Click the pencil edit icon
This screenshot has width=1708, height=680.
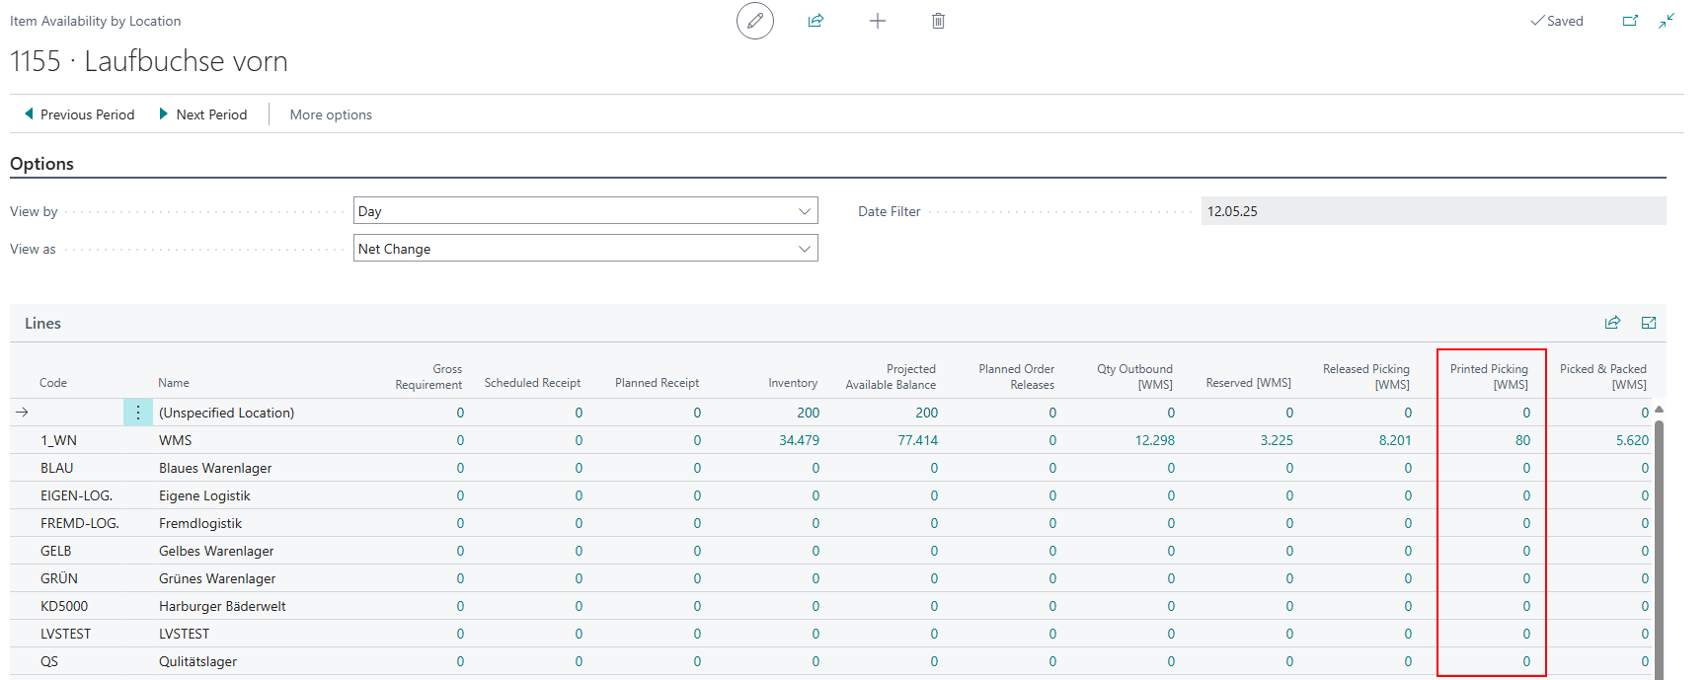754,21
